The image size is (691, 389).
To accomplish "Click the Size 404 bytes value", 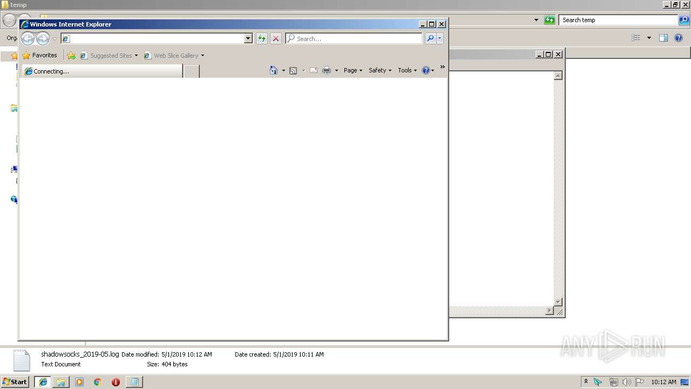I will tap(174, 364).
